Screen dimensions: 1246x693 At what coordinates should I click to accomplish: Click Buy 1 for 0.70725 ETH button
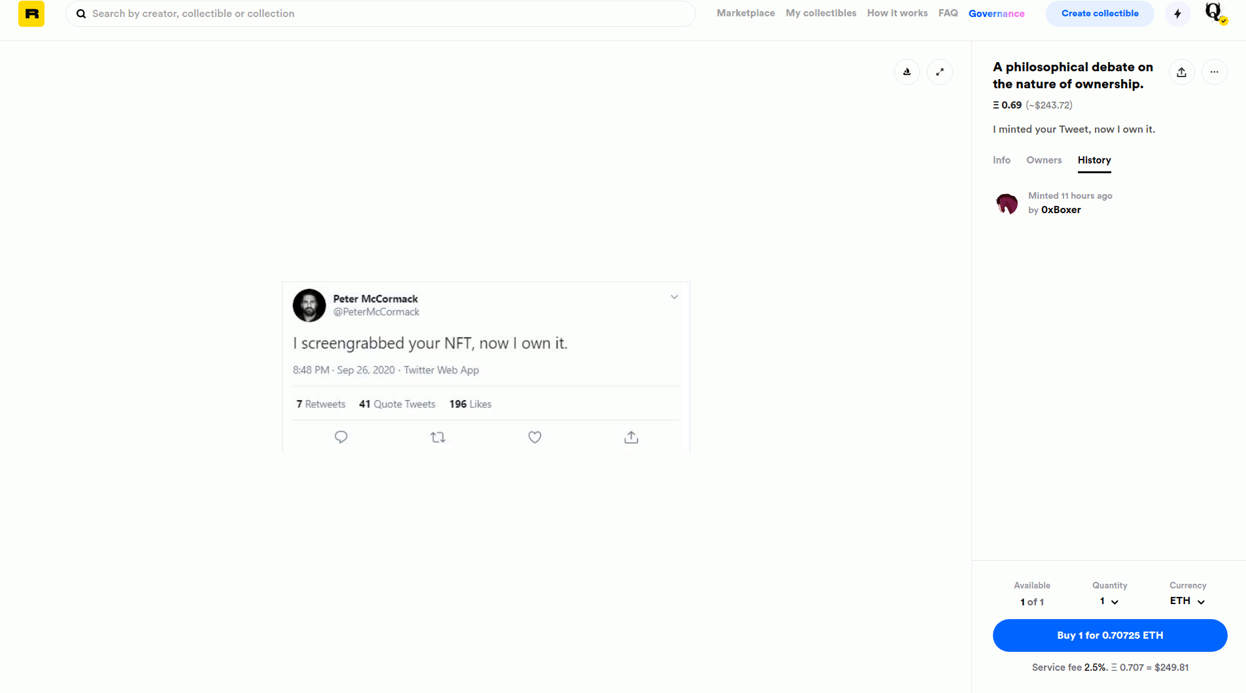click(1110, 635)
